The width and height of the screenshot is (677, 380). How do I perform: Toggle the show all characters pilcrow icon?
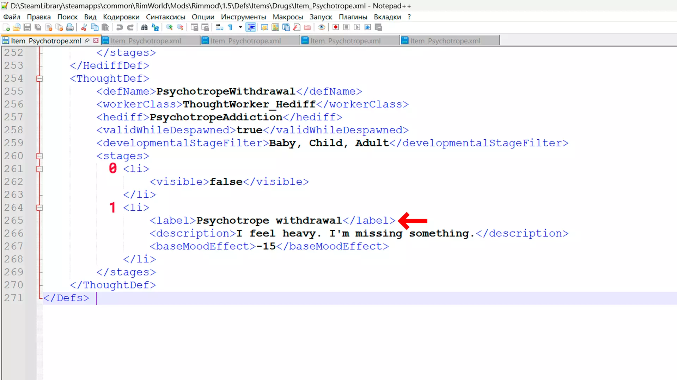[x=230, y=27]
